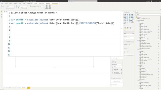
Task: Open the Modeling ribbon tab
Action: pyautogui.click(x=15, y=3)
